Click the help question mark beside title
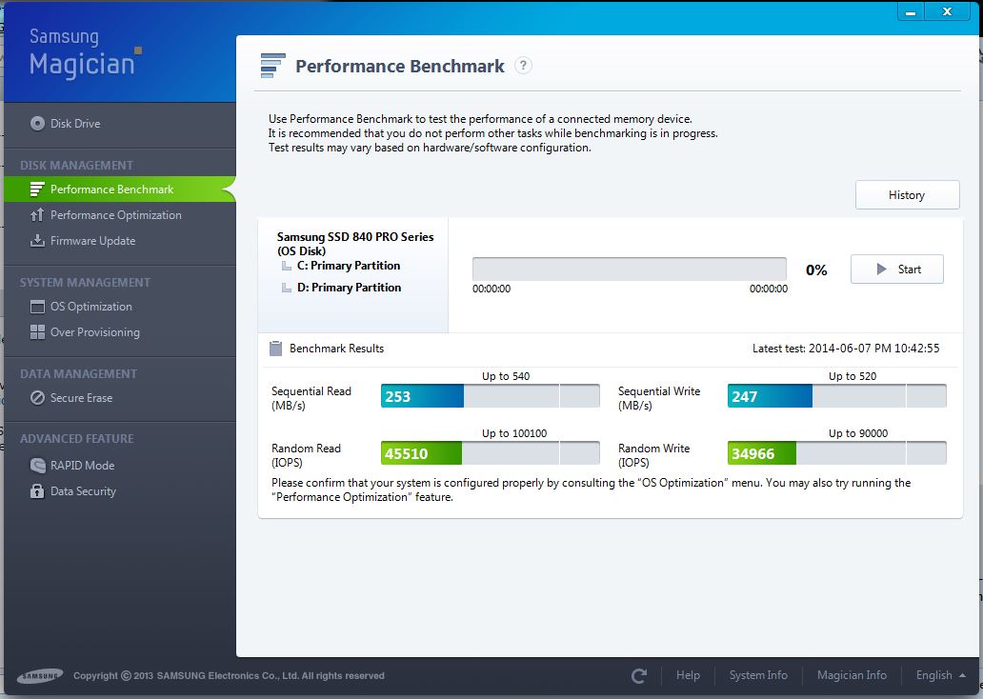 pyautogui.click(x=523, y=66)
